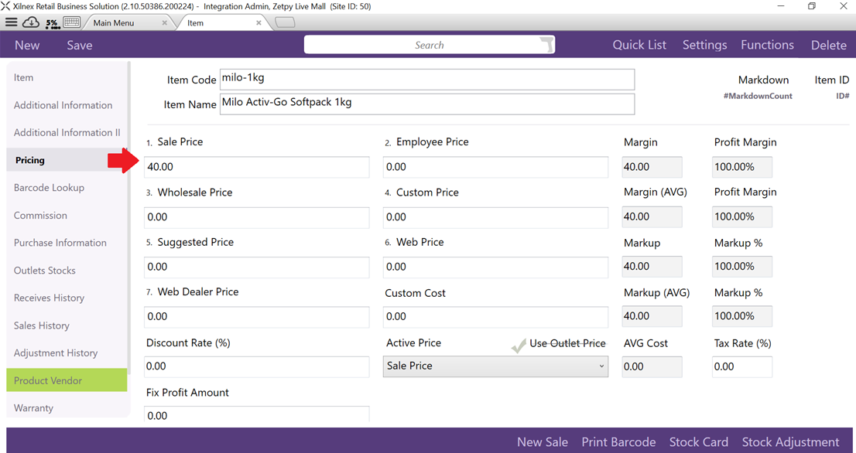Open the hamburger menu icon

click(11, 22)
